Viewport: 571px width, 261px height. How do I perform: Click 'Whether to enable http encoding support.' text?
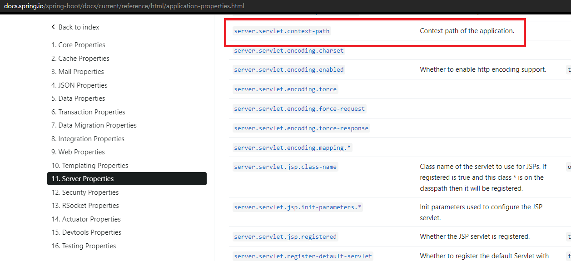[x=483, y=70]
